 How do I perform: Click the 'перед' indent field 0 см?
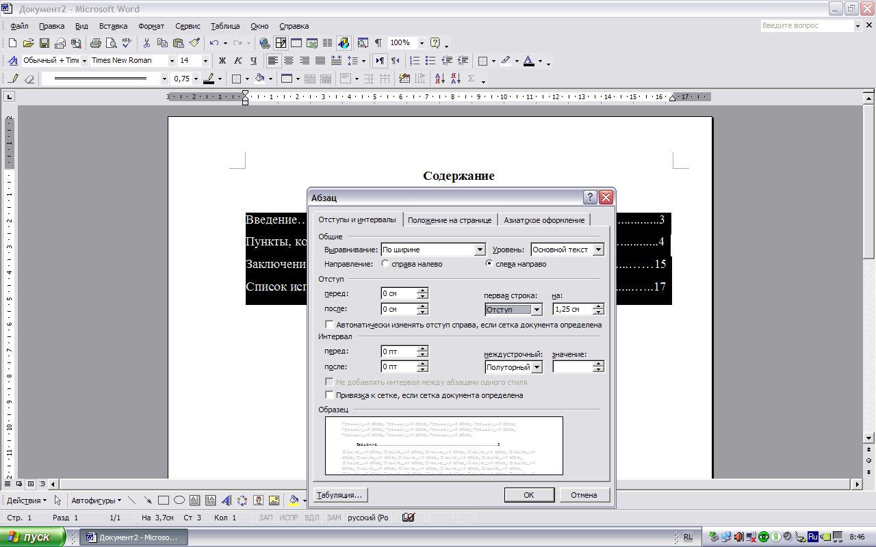coord(400,293)
